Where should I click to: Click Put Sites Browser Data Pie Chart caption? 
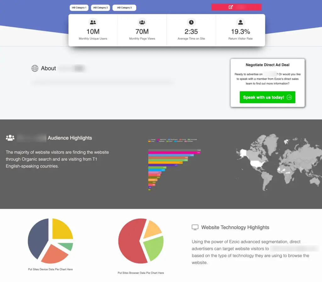141,273
